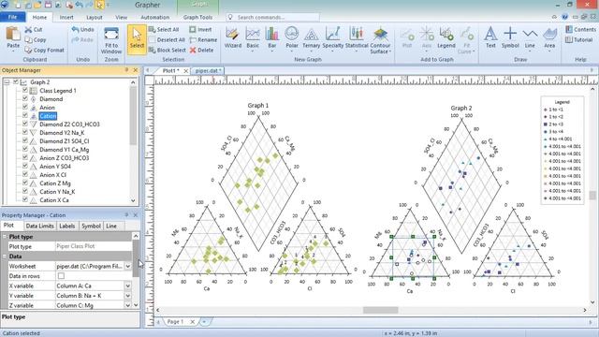Toggle checkbox for Diamond Z2 CO3_HCO3
The image size is (599, 337).
click(25, 124)
